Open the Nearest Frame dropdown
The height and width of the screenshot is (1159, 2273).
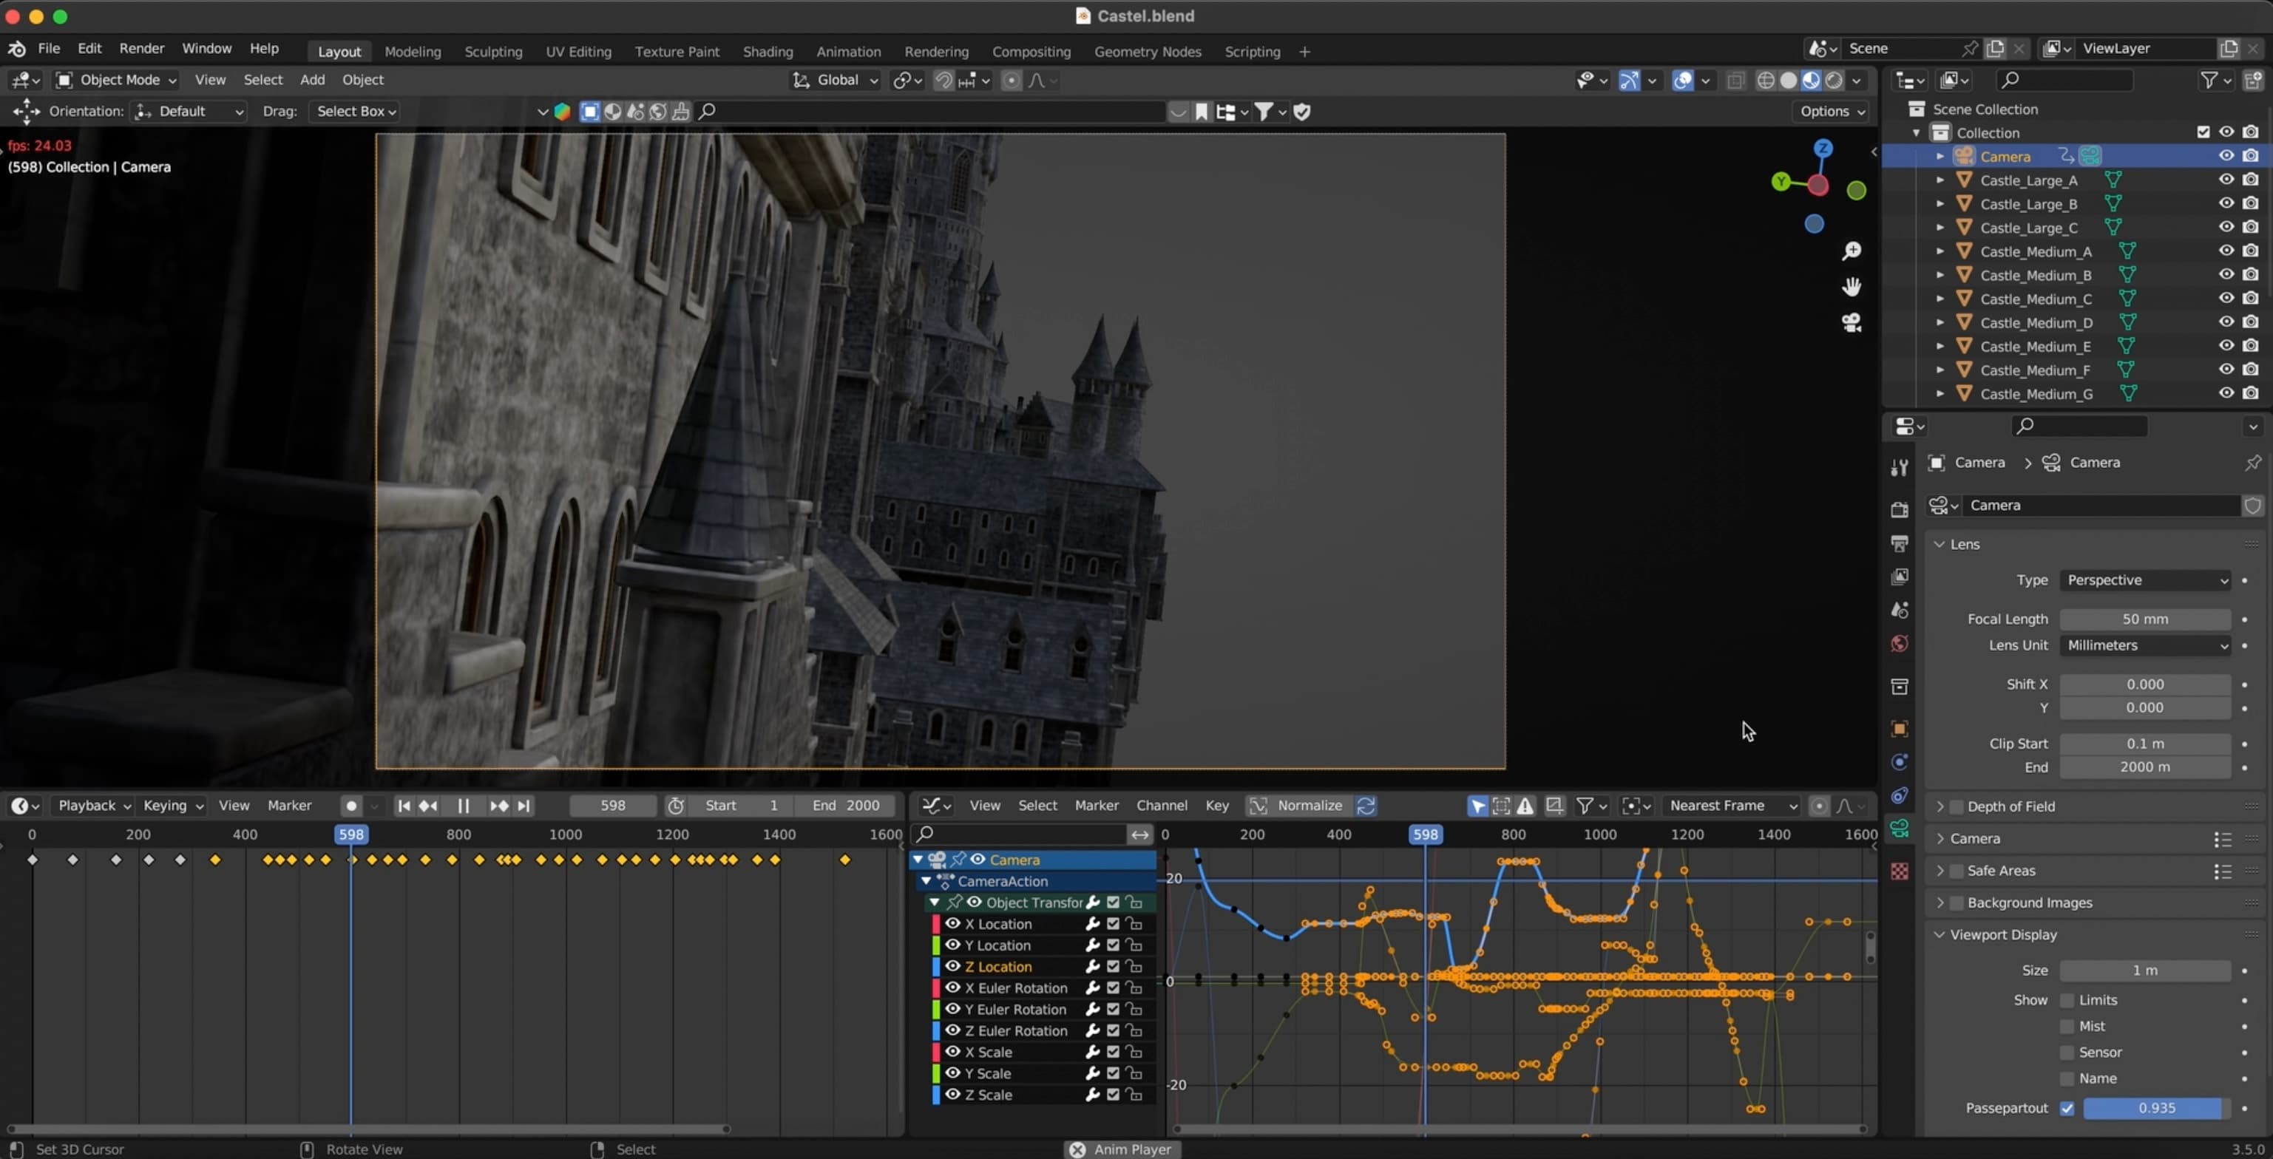coord(1731,805)
